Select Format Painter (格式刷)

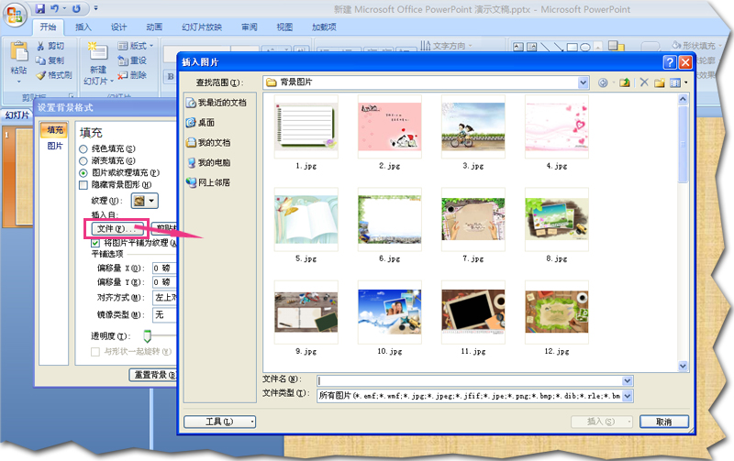pyautogui.click(x=54, y=75)
